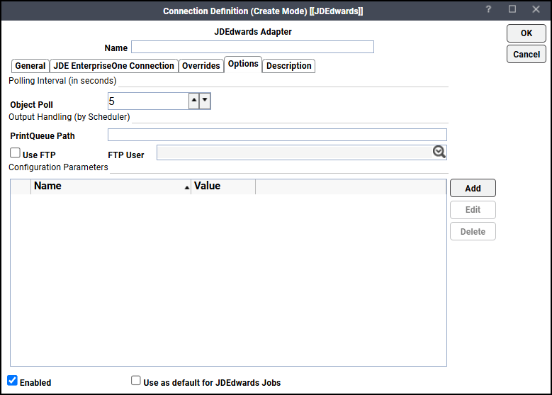
Task: Switch to the General tab
Action: point(30,66)
